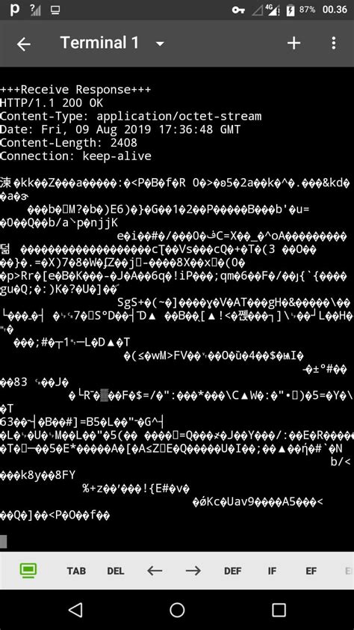Tap the DEL key in shortcut bar
Screen dimensions: 354x630
[x=116, y=571]
